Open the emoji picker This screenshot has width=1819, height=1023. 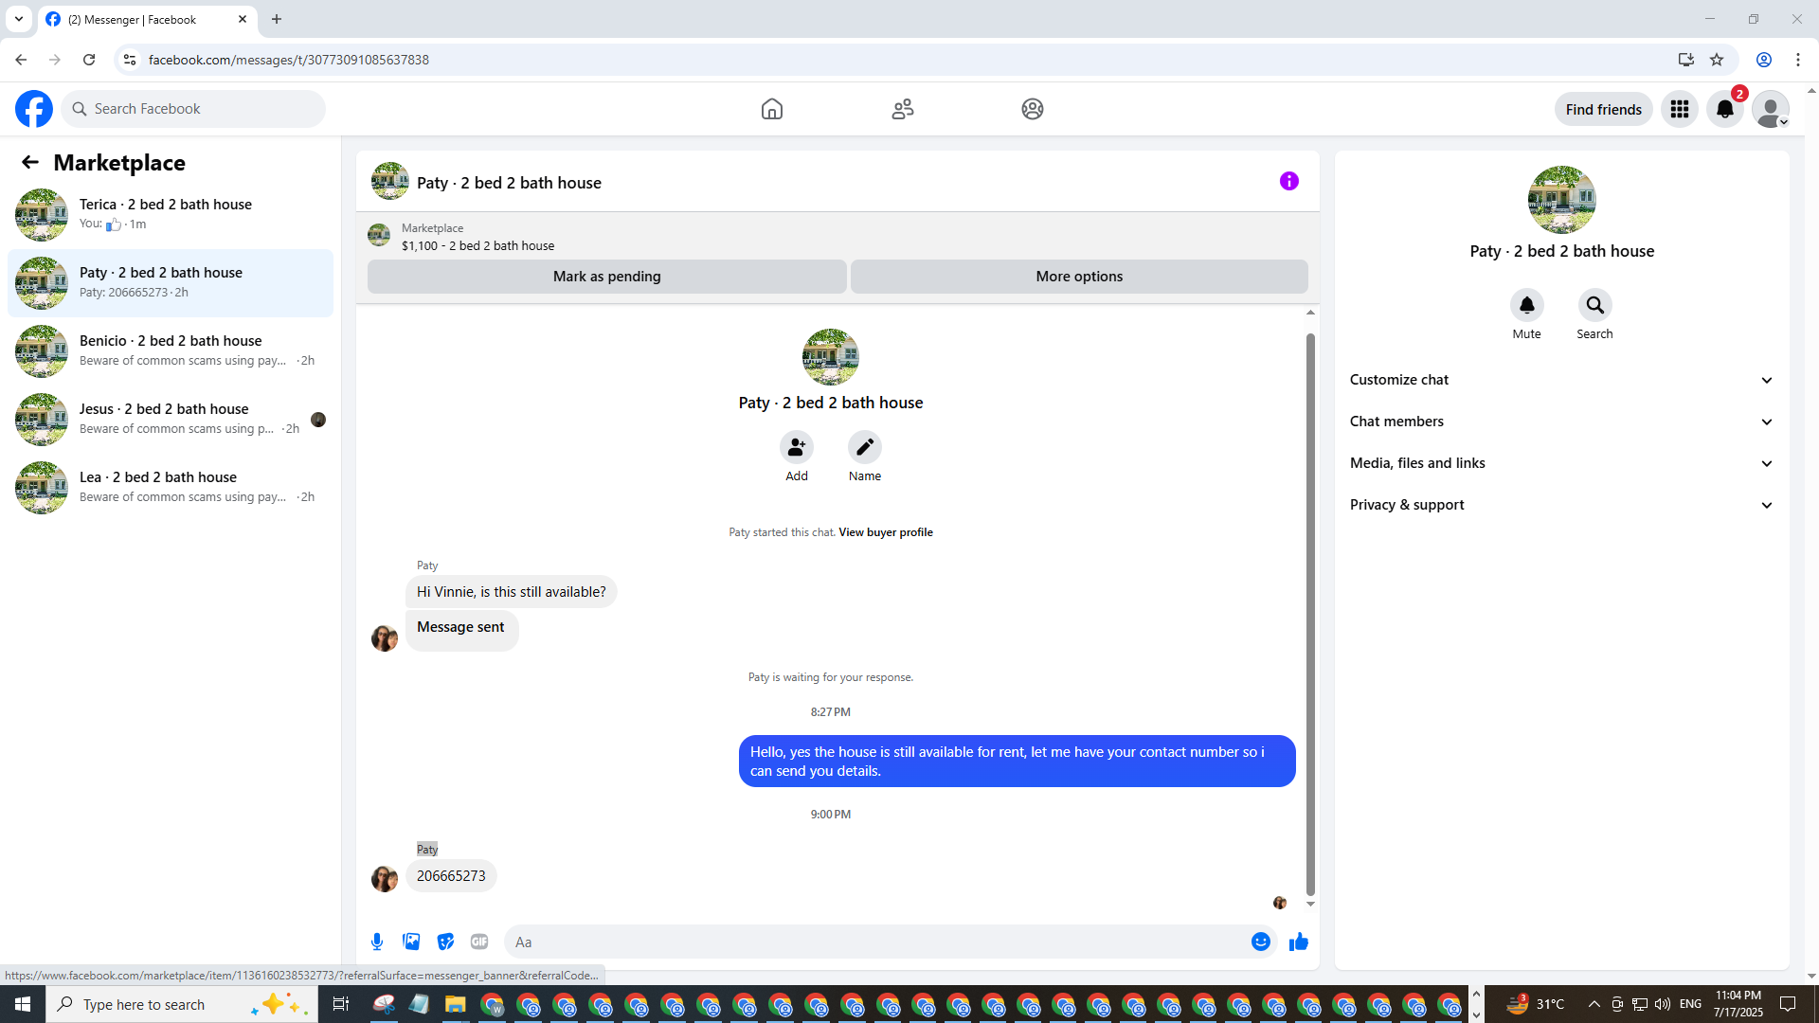coord(1261,942)
